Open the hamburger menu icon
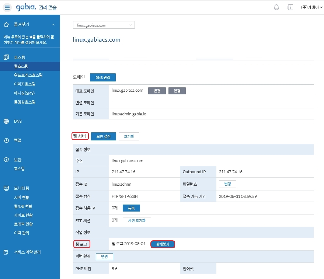Viewport: 324px width, 279px height. 7,8
